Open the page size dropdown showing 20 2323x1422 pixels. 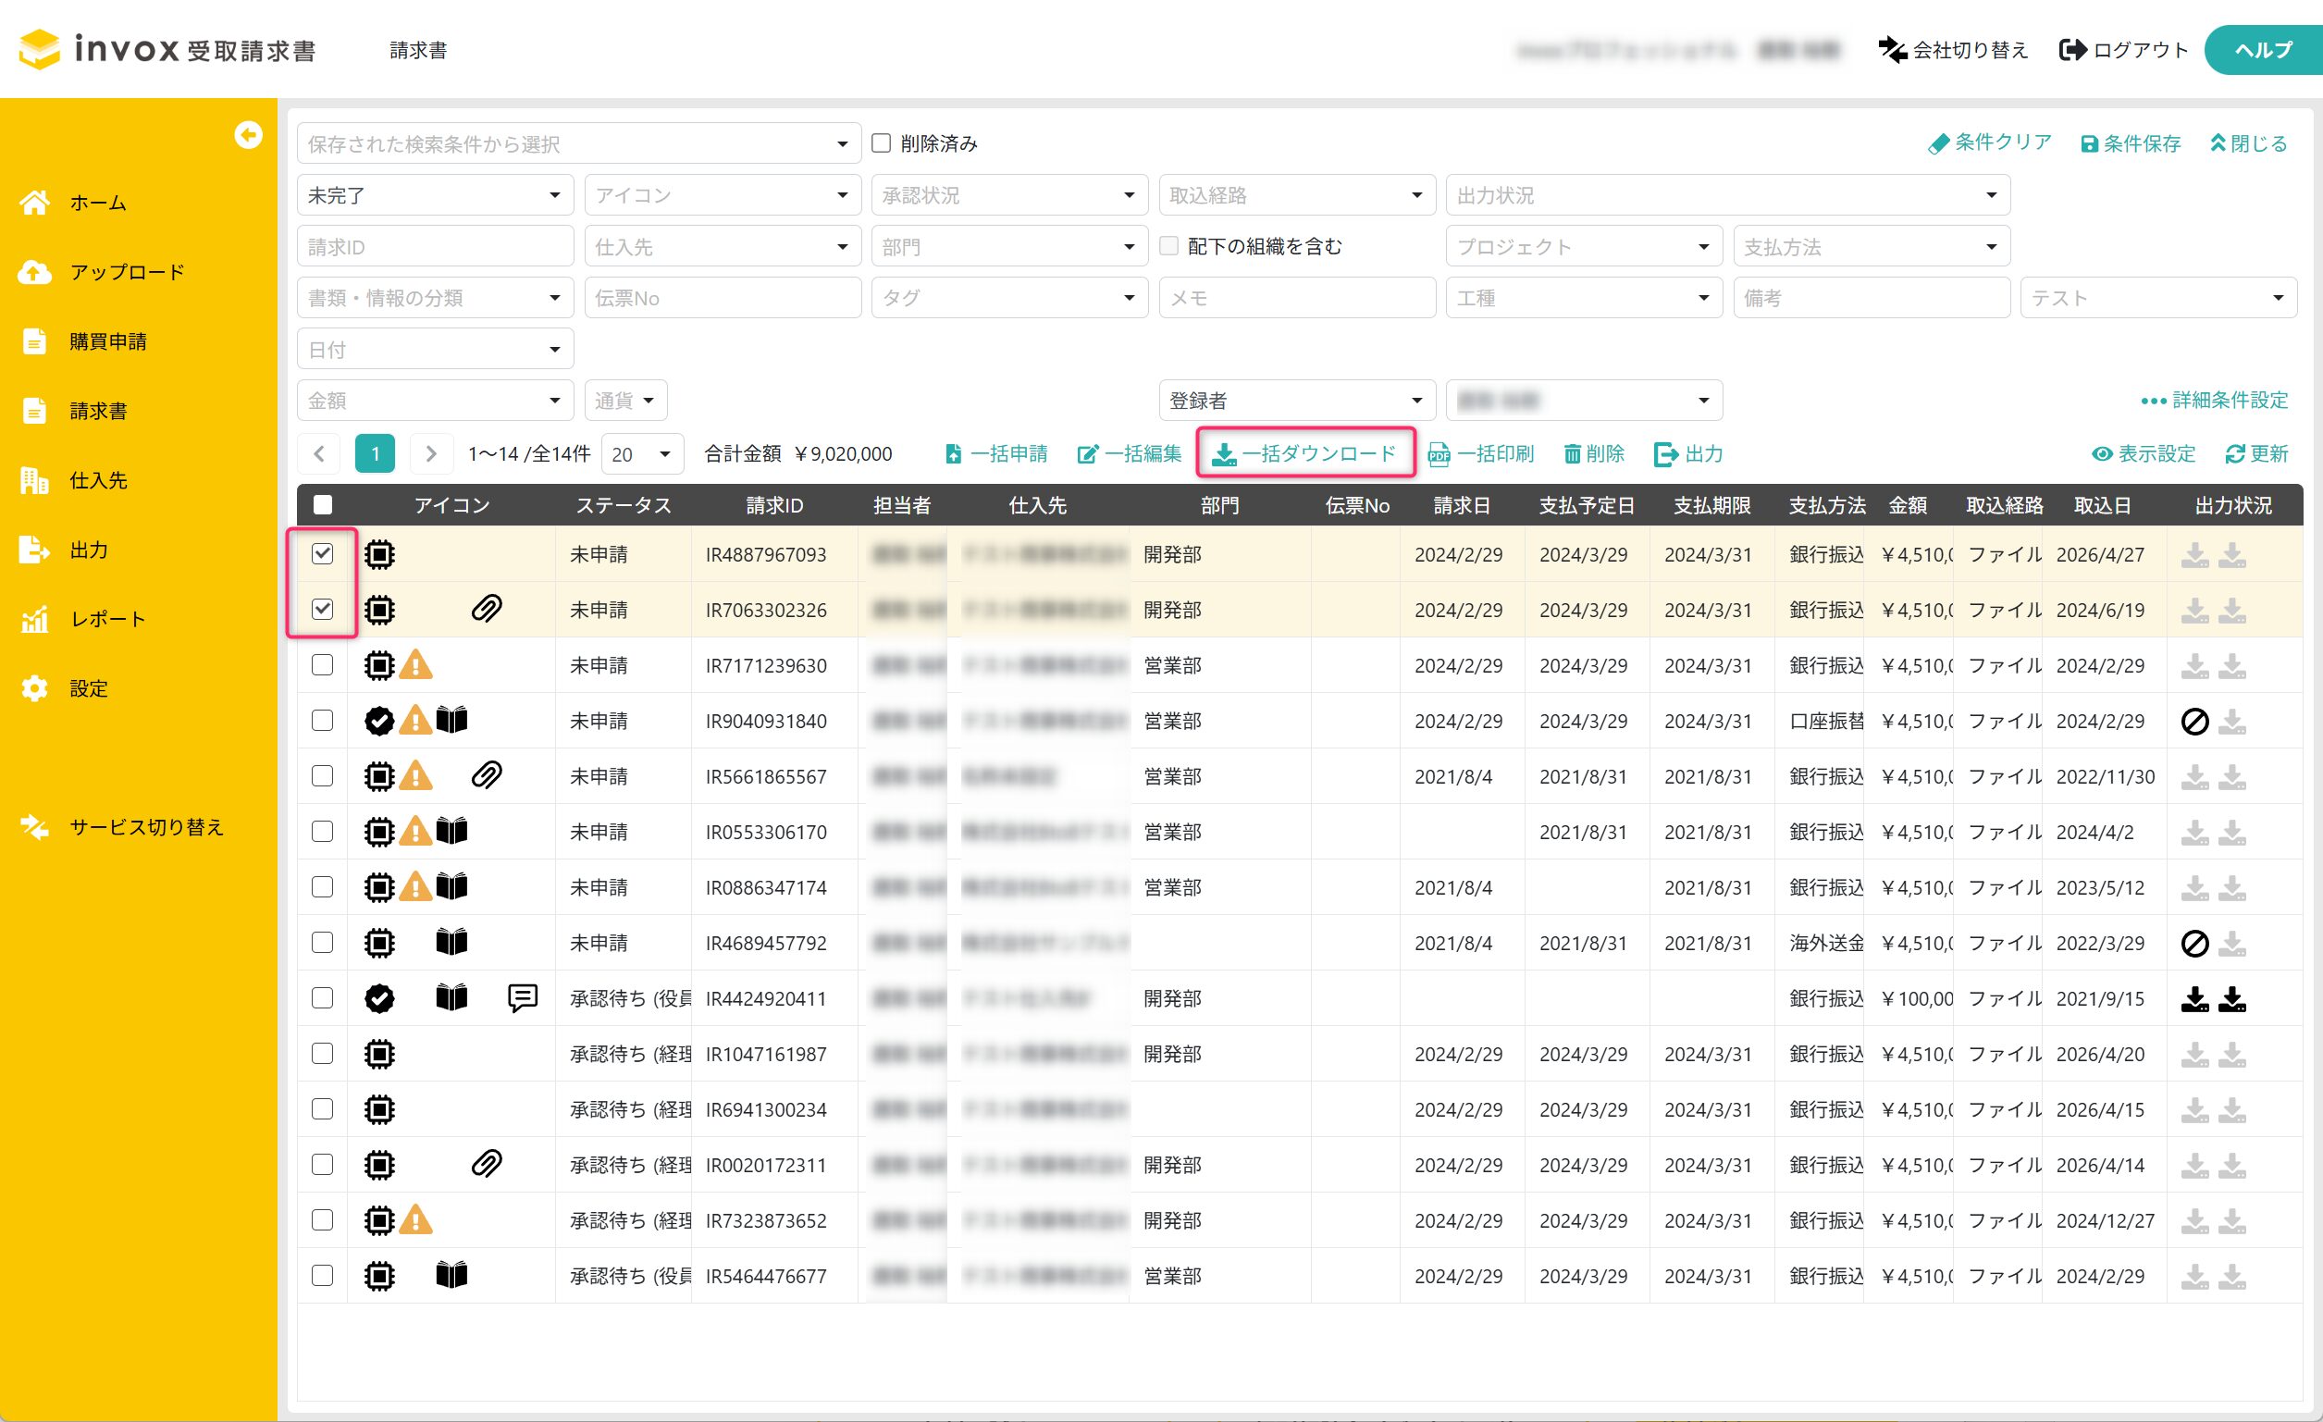pyautogui.click(x=642, y=454)
